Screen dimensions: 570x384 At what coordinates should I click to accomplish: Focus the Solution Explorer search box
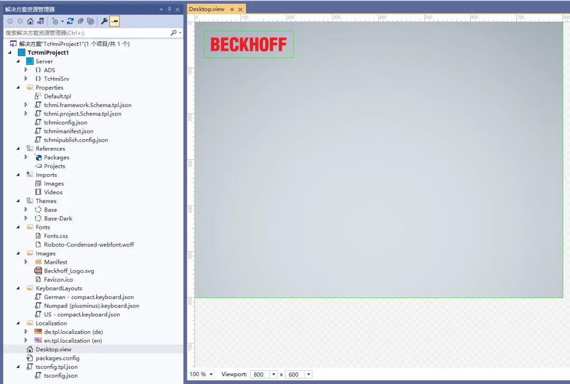[87, 33]
